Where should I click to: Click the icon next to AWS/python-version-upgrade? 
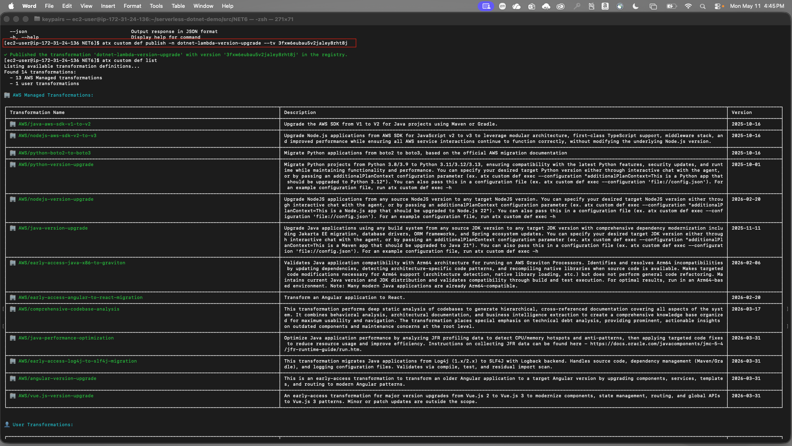pos(13,164)
